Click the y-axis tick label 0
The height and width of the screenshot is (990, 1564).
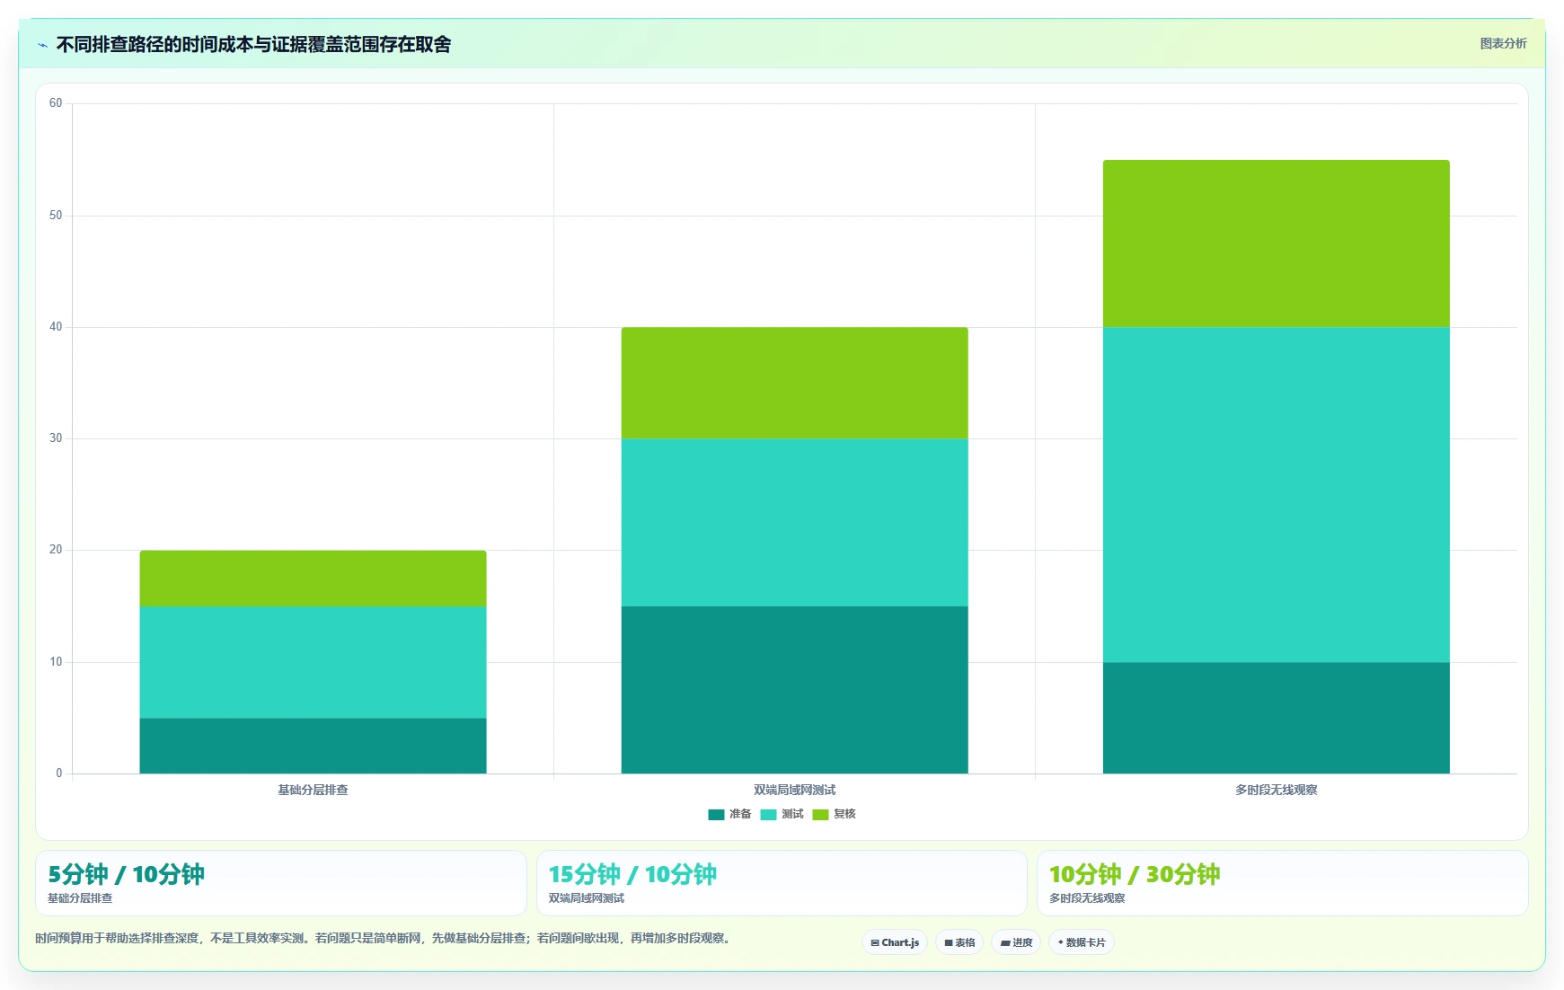tap(59, 773)
